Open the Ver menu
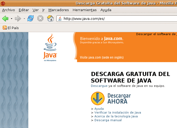The image size is (177, 128). pyautogui.click(x=35, y=10)
